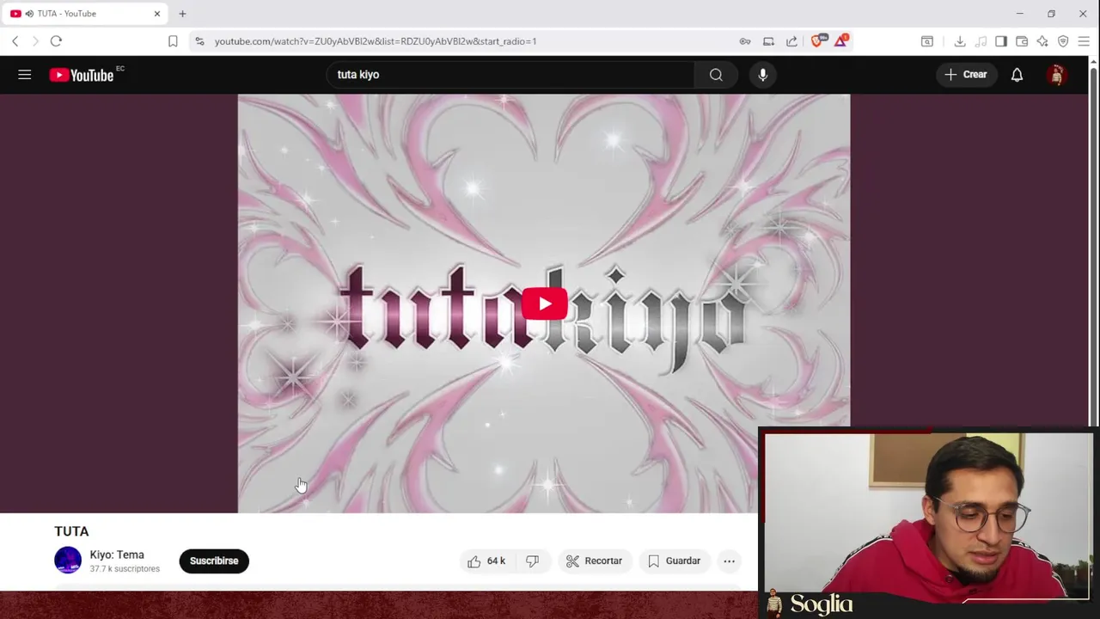Open a new browser tab
Image resolution: width=1100 pixels, height=619 pixels.
182,14
